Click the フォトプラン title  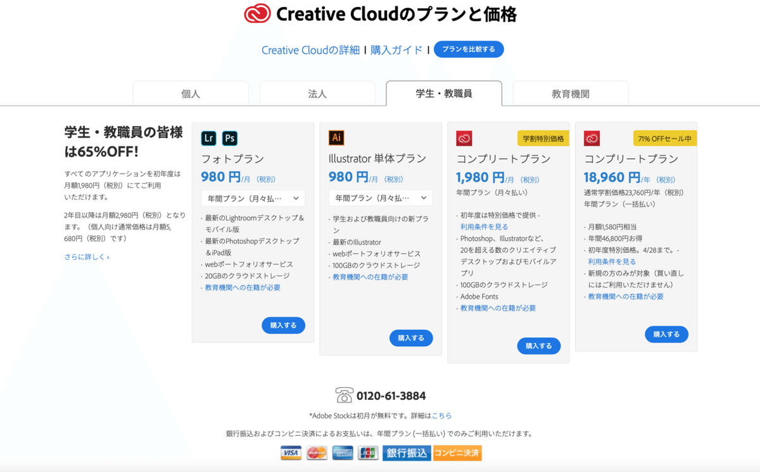click(232, 159)
